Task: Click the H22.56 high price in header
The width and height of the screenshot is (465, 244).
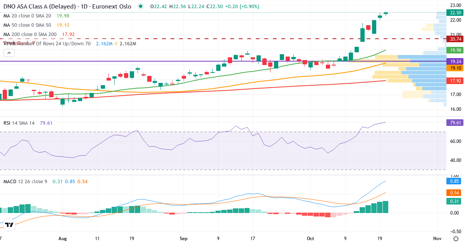Action: pos(177,7)
